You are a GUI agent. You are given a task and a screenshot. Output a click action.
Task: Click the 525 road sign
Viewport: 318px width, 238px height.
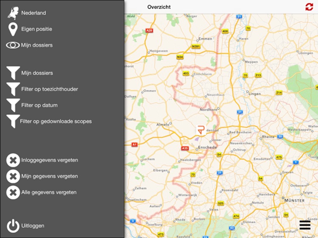pyautogui.click(x=220, y=203)
